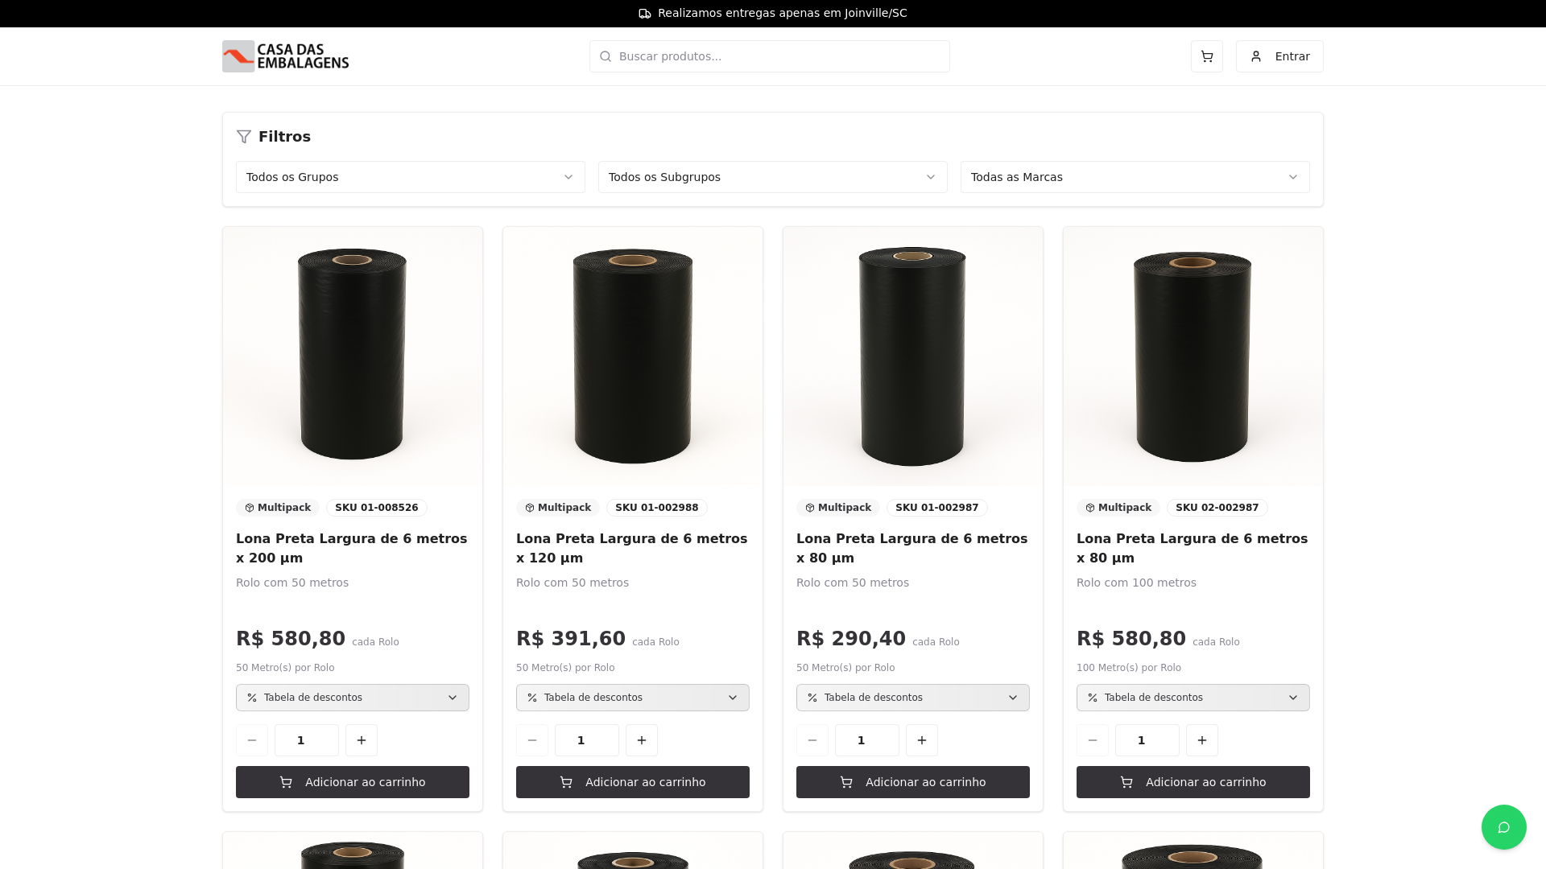Increase quantity for SKU 01-008526 product
The width and height of the screenshot is (1546, 869).
click(362, 740)
